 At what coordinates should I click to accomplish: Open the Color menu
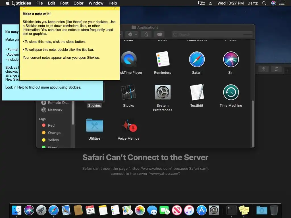[78, 3]
